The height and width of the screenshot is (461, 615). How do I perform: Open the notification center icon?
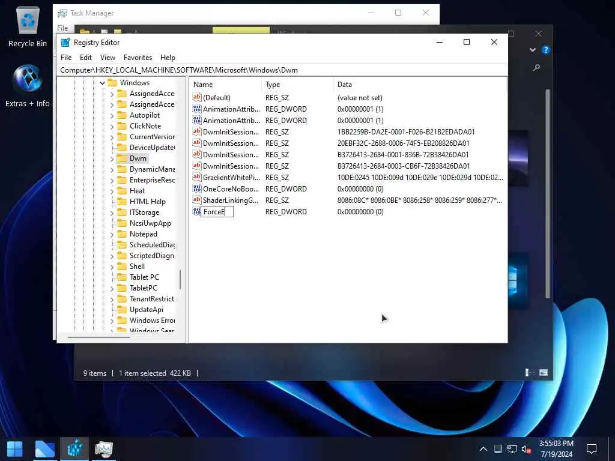[592, 449]
